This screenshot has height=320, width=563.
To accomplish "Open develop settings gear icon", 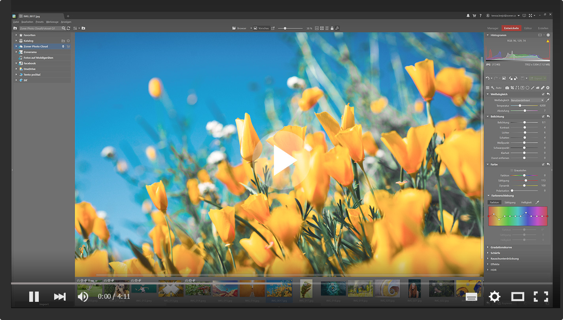I will [x=548, y=88].
